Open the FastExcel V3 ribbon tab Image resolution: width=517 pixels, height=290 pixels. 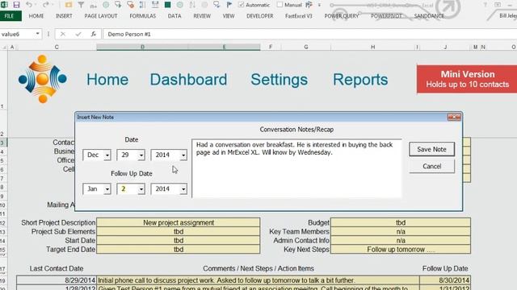click(299, 16)
